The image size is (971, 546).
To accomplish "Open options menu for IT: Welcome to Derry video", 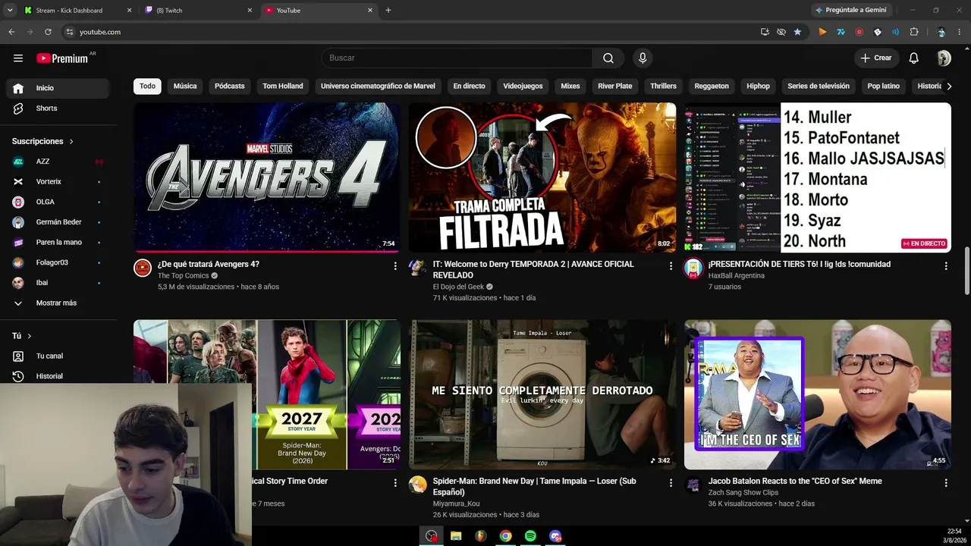I will [x=671, y=266].
